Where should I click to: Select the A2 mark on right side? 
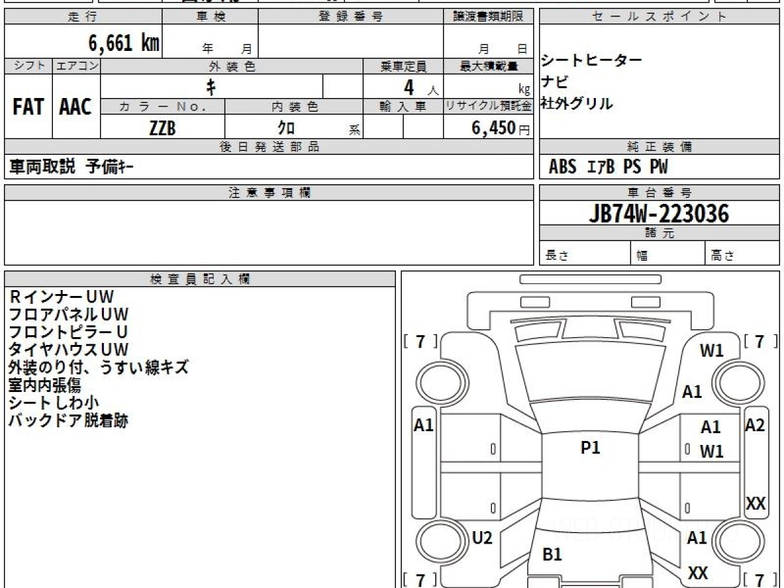(755, 425)
